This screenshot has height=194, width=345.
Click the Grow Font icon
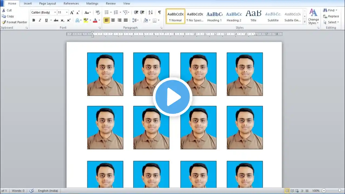(72, 12)
